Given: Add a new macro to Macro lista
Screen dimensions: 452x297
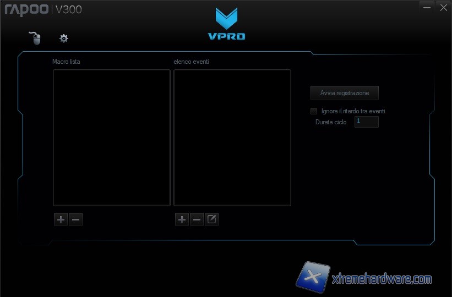Looking at the screenshot, I should (61, 220).
